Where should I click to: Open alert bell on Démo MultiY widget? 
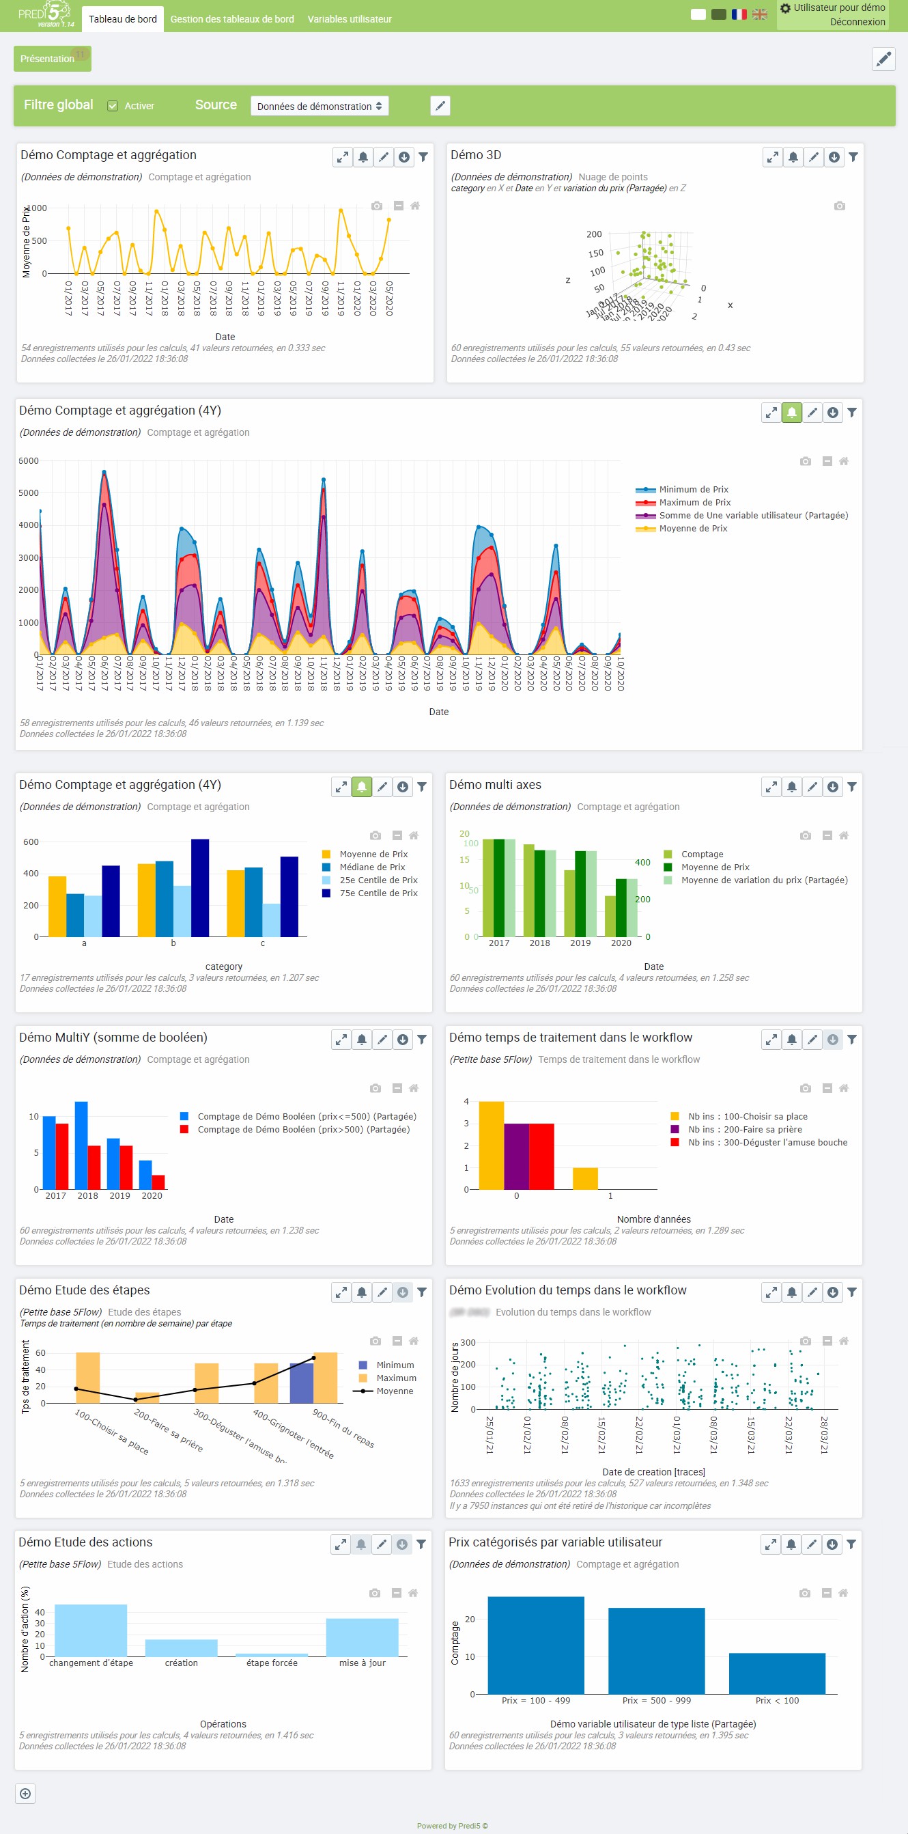(361, 1040)
